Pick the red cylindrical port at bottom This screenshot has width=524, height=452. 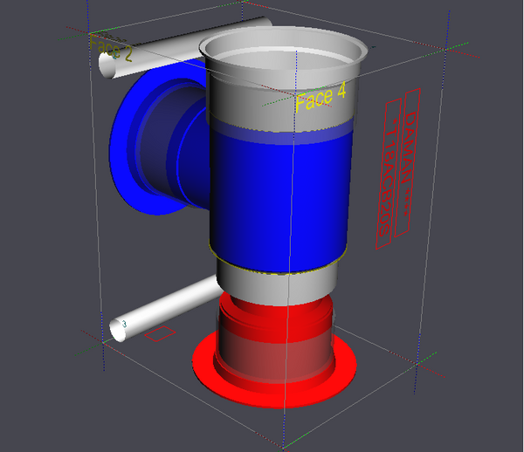[274, 340]
